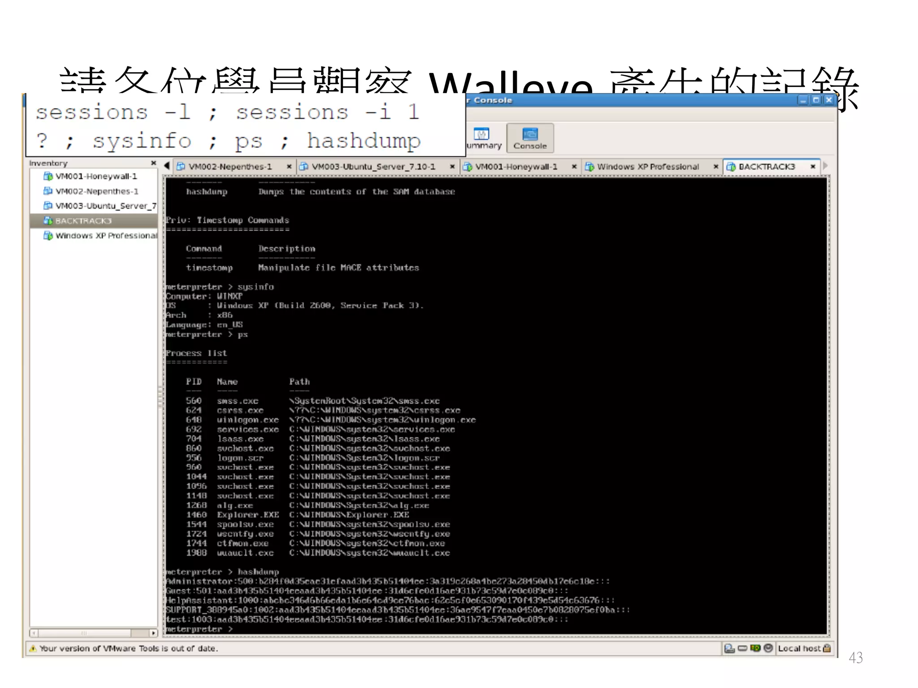Close the Inventory panel

(x=153, y=163)
